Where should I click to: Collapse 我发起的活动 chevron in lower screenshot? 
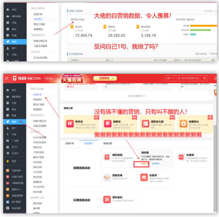[53, 115]
